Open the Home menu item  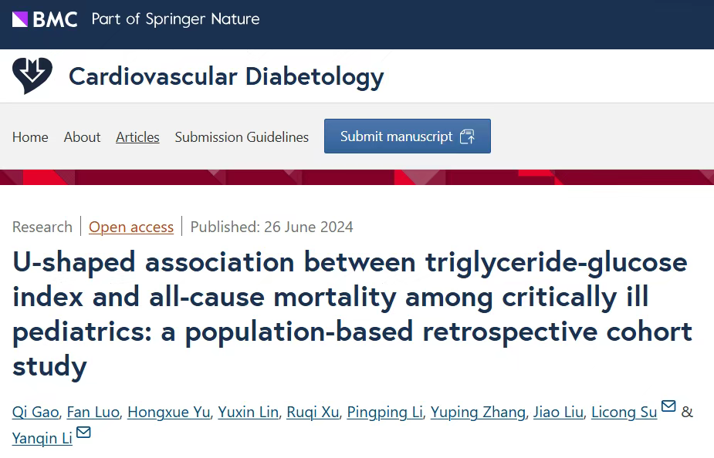click(30, 137)
